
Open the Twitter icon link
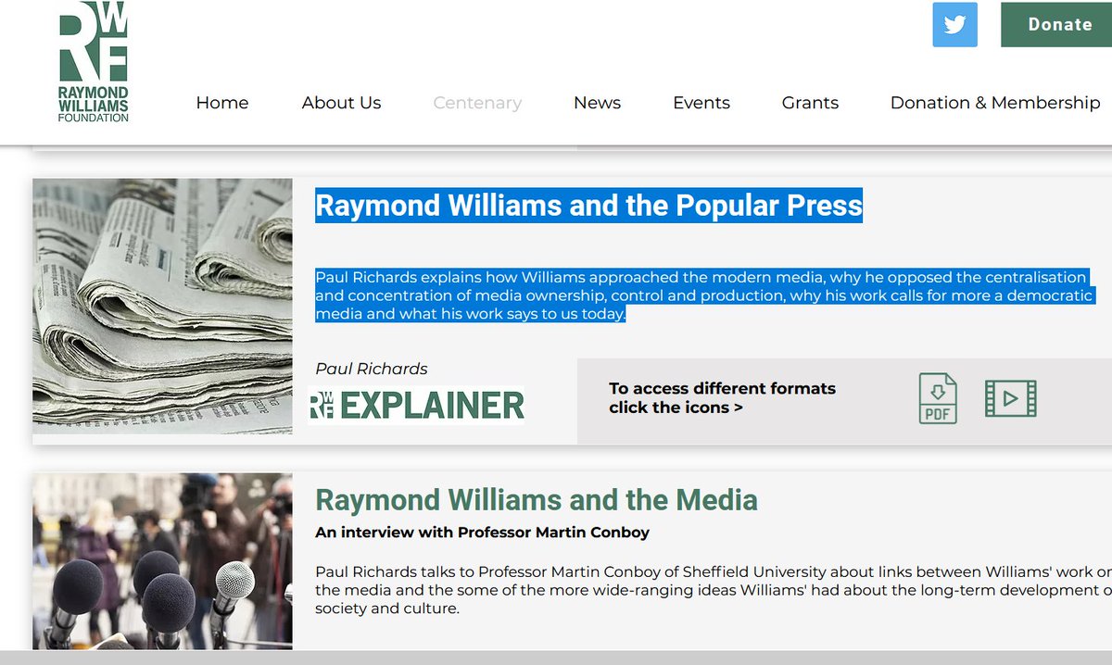tap(954, 25)
